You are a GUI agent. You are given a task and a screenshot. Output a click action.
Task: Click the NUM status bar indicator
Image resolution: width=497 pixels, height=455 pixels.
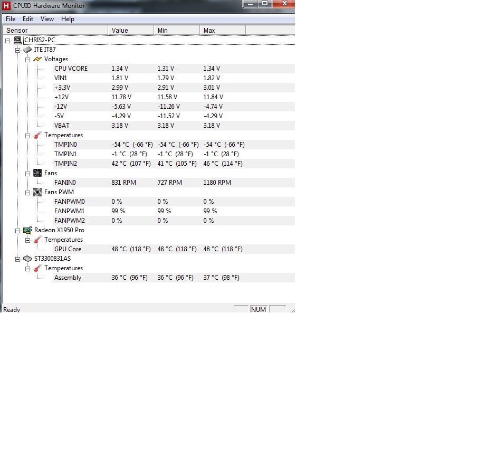(x=259, y=309)
